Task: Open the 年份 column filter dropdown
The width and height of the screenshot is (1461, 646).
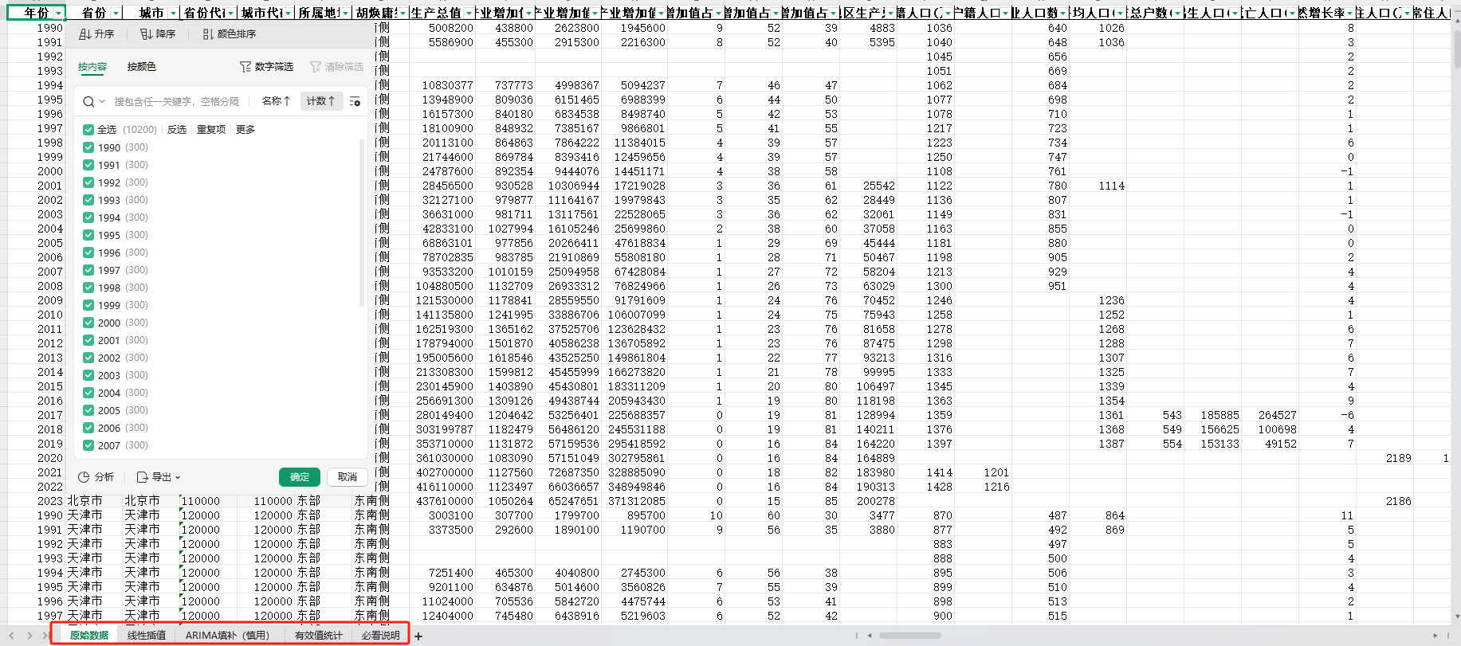Action: click(x=58, y=14)
